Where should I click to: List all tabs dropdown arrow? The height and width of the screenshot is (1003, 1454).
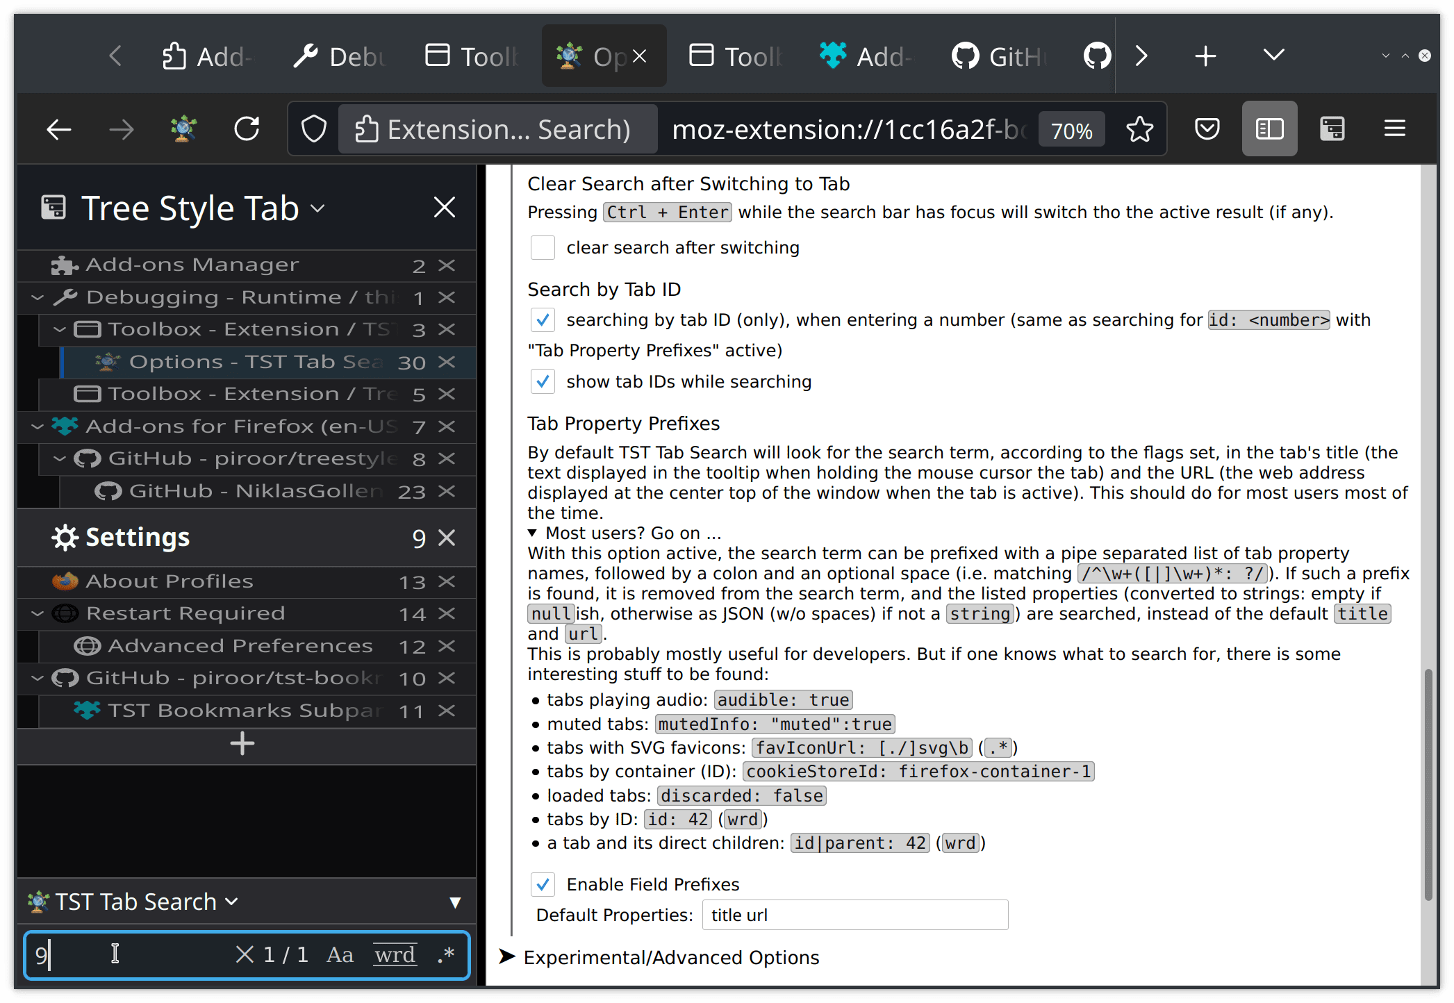[1273, 56]
